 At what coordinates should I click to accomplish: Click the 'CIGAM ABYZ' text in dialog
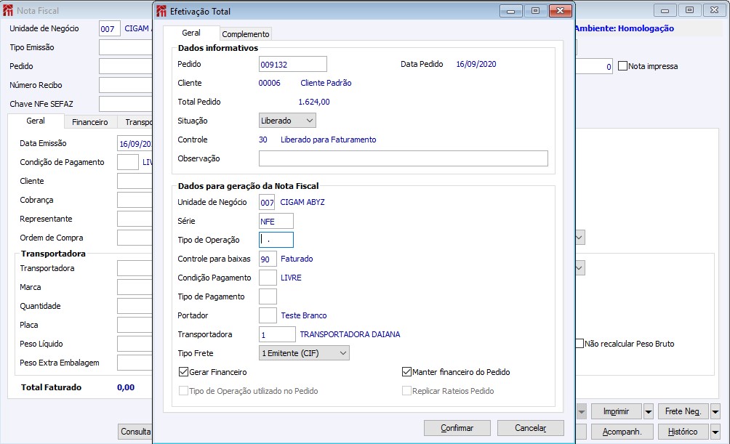pyautogui.click(x=302, y=202)
